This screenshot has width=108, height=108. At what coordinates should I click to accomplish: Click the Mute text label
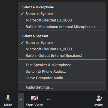click(x=8, y=105)
